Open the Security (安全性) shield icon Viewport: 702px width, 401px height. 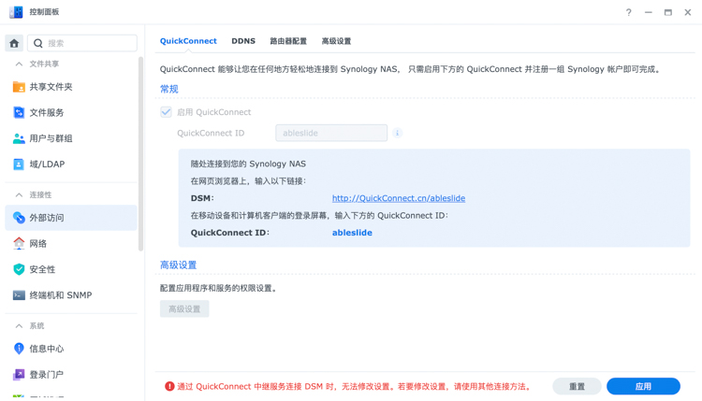19,269
